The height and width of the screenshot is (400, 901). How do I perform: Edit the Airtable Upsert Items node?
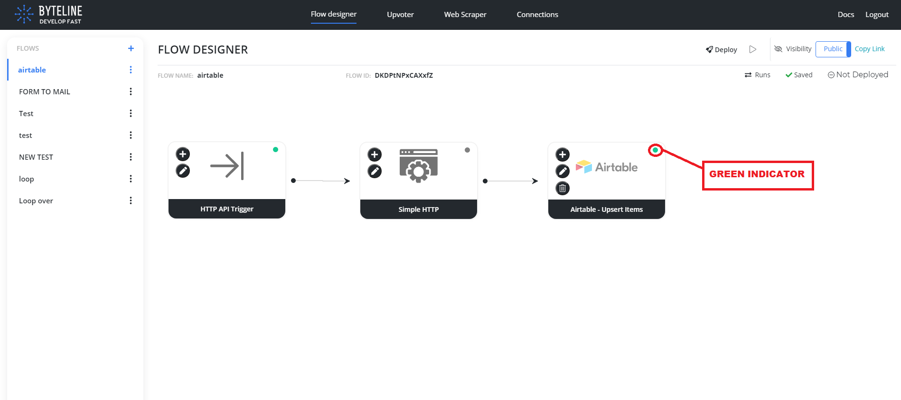click(x=563, y=171)
